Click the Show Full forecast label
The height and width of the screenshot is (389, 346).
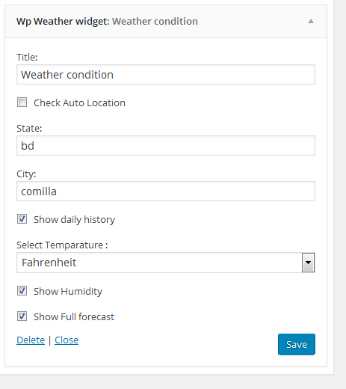point(74,317)
